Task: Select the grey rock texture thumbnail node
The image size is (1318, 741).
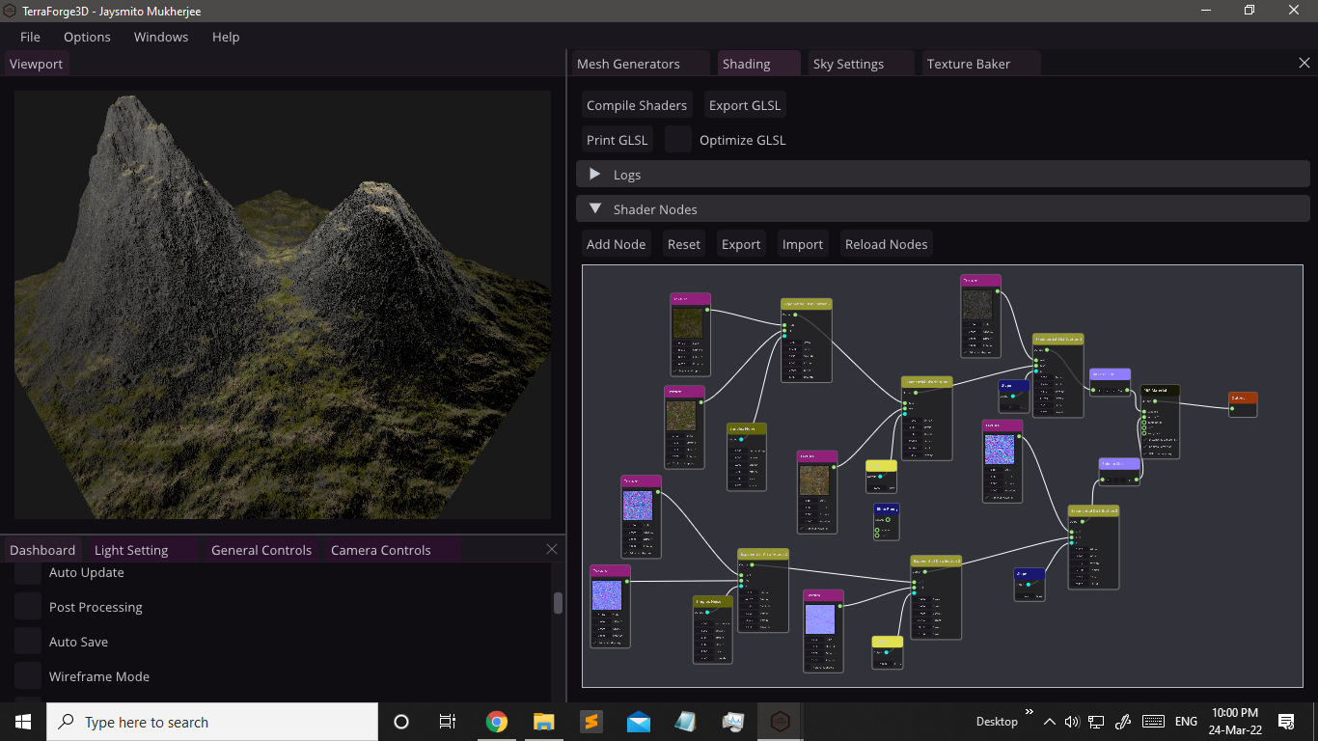Action: (x=976, y=304)
